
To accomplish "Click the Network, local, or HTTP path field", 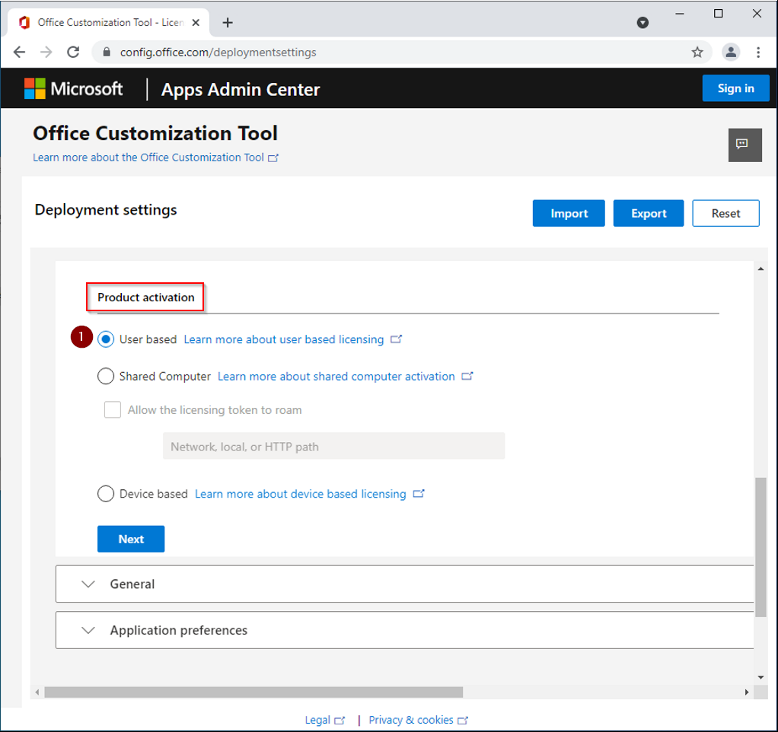I will [334, 447].
